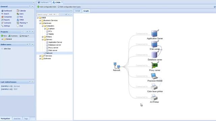Switch to Details tab
The height and width of the screenshot is (121, 216).
coord(78,11)
